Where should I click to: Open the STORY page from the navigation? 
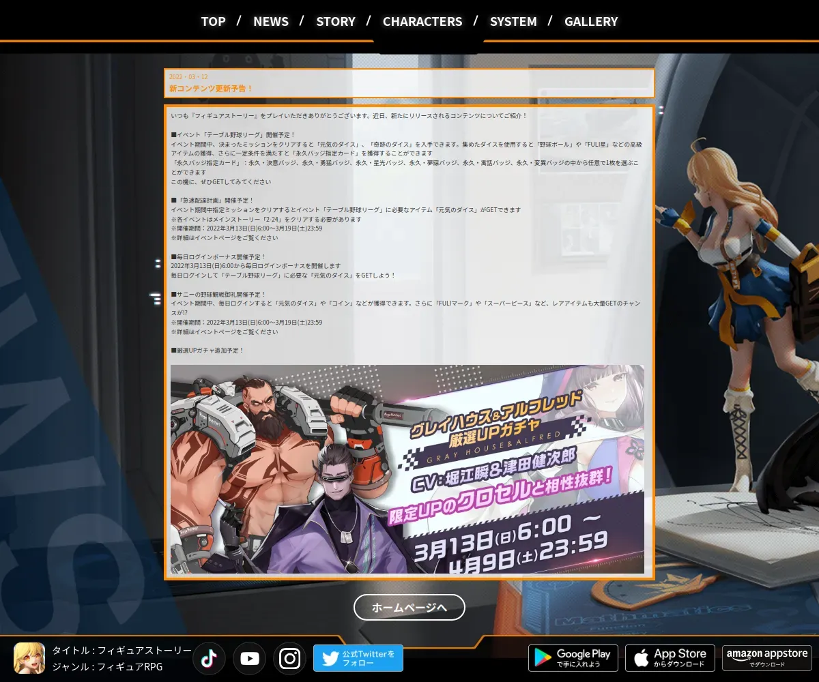point(336,21)
